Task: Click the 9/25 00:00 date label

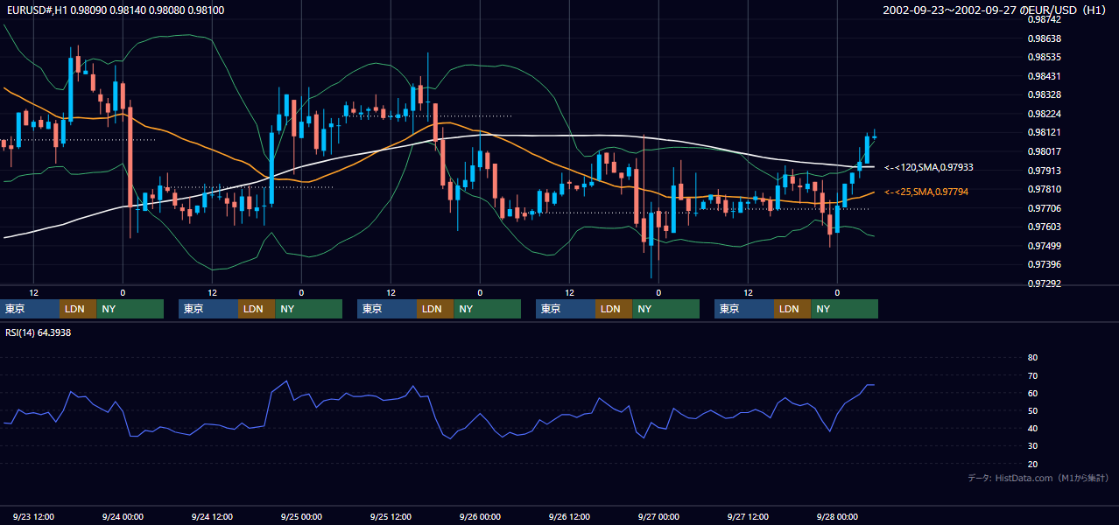Action: [300, 516]
